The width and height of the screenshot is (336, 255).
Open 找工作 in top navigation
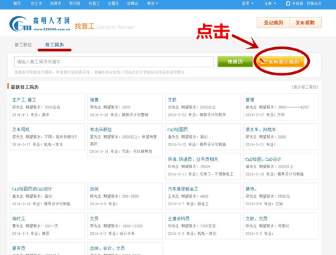click(36, 3)
